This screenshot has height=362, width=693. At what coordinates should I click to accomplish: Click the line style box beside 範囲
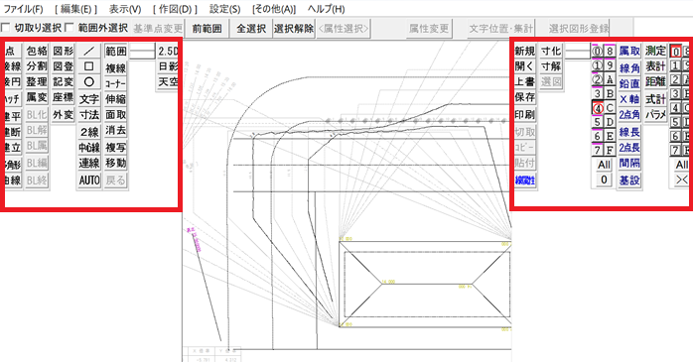pos(142,52)
